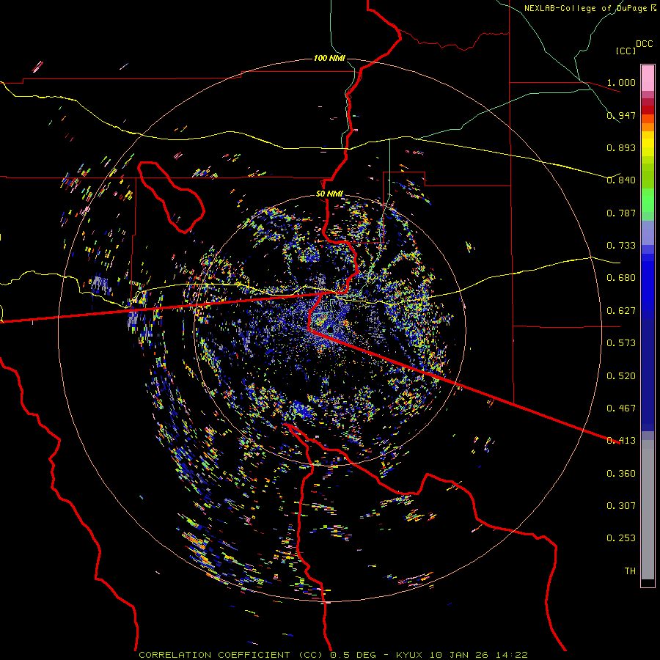The height and width of the screenshot is (660, 660).
Task: Click the 1.000 legend value
Action: coord(621,82)
